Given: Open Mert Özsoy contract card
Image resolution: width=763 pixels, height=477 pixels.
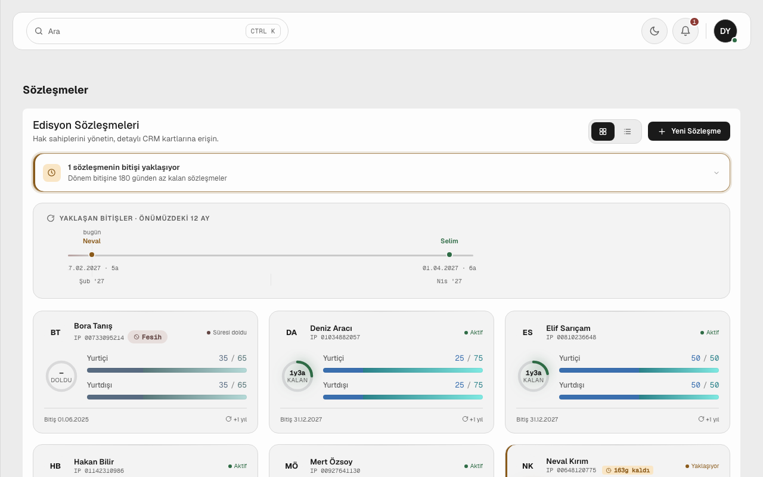Looking at the screenshot, I should coord(381,460).
